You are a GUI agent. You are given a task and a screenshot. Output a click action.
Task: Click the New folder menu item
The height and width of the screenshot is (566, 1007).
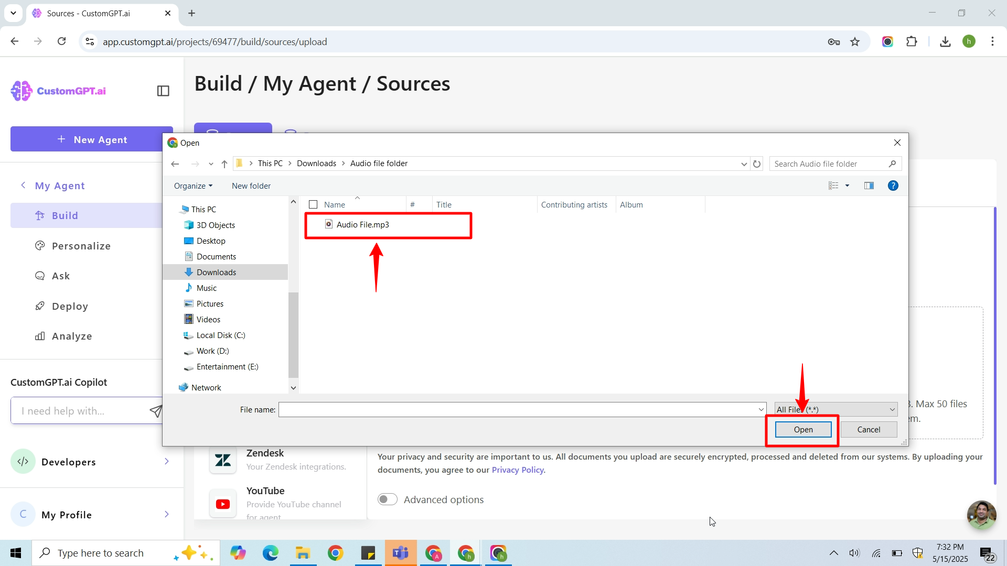251,186
